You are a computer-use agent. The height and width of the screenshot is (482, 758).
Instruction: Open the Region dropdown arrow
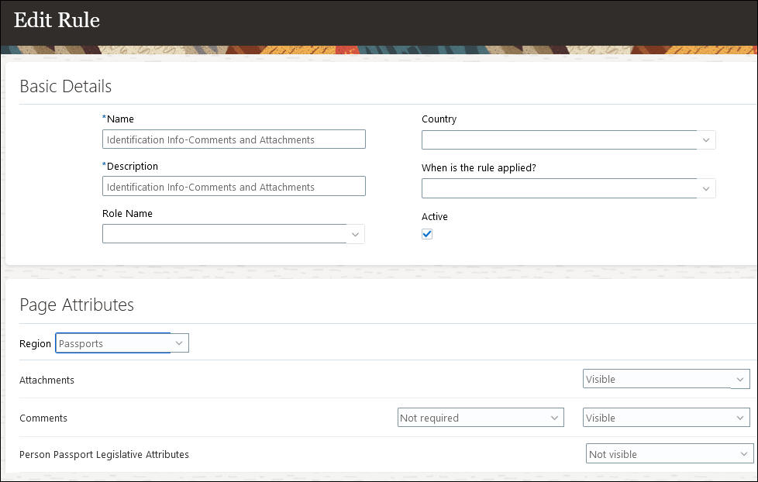(179, 343)
